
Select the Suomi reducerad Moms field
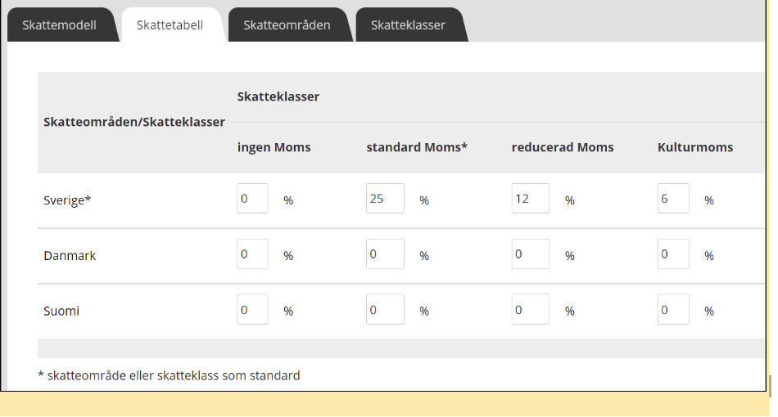click(x=530, y=310)
